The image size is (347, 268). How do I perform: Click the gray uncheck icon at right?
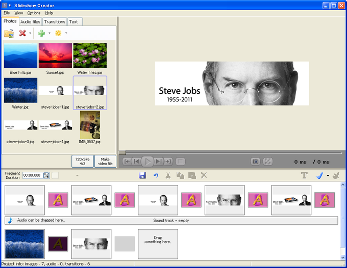click(336, 175)
